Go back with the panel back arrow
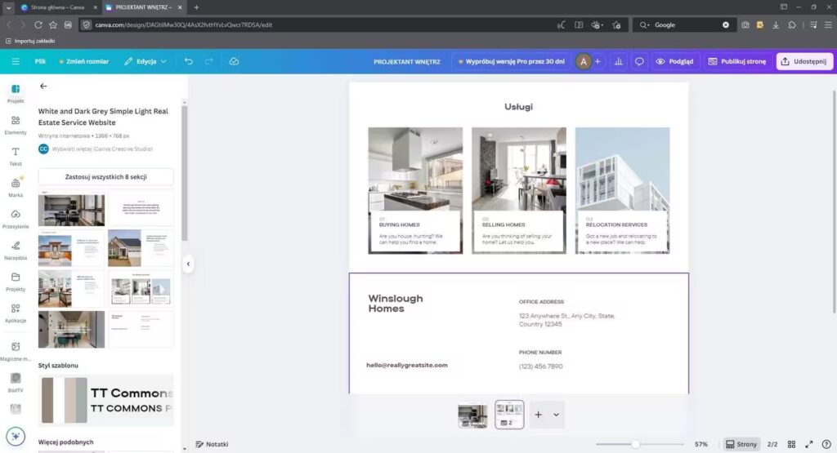The height and width of the screenshot is (453, 837). pos(43,86)
